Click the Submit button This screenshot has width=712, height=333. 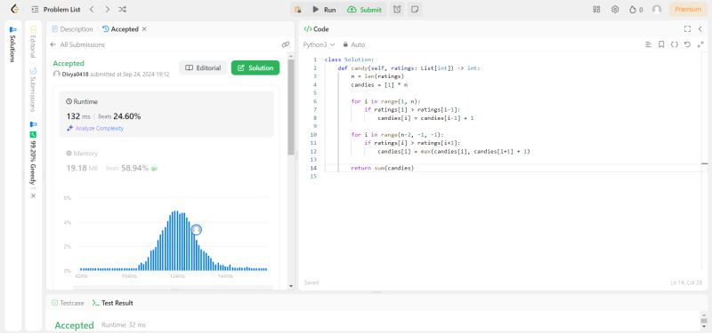[364, 10]
